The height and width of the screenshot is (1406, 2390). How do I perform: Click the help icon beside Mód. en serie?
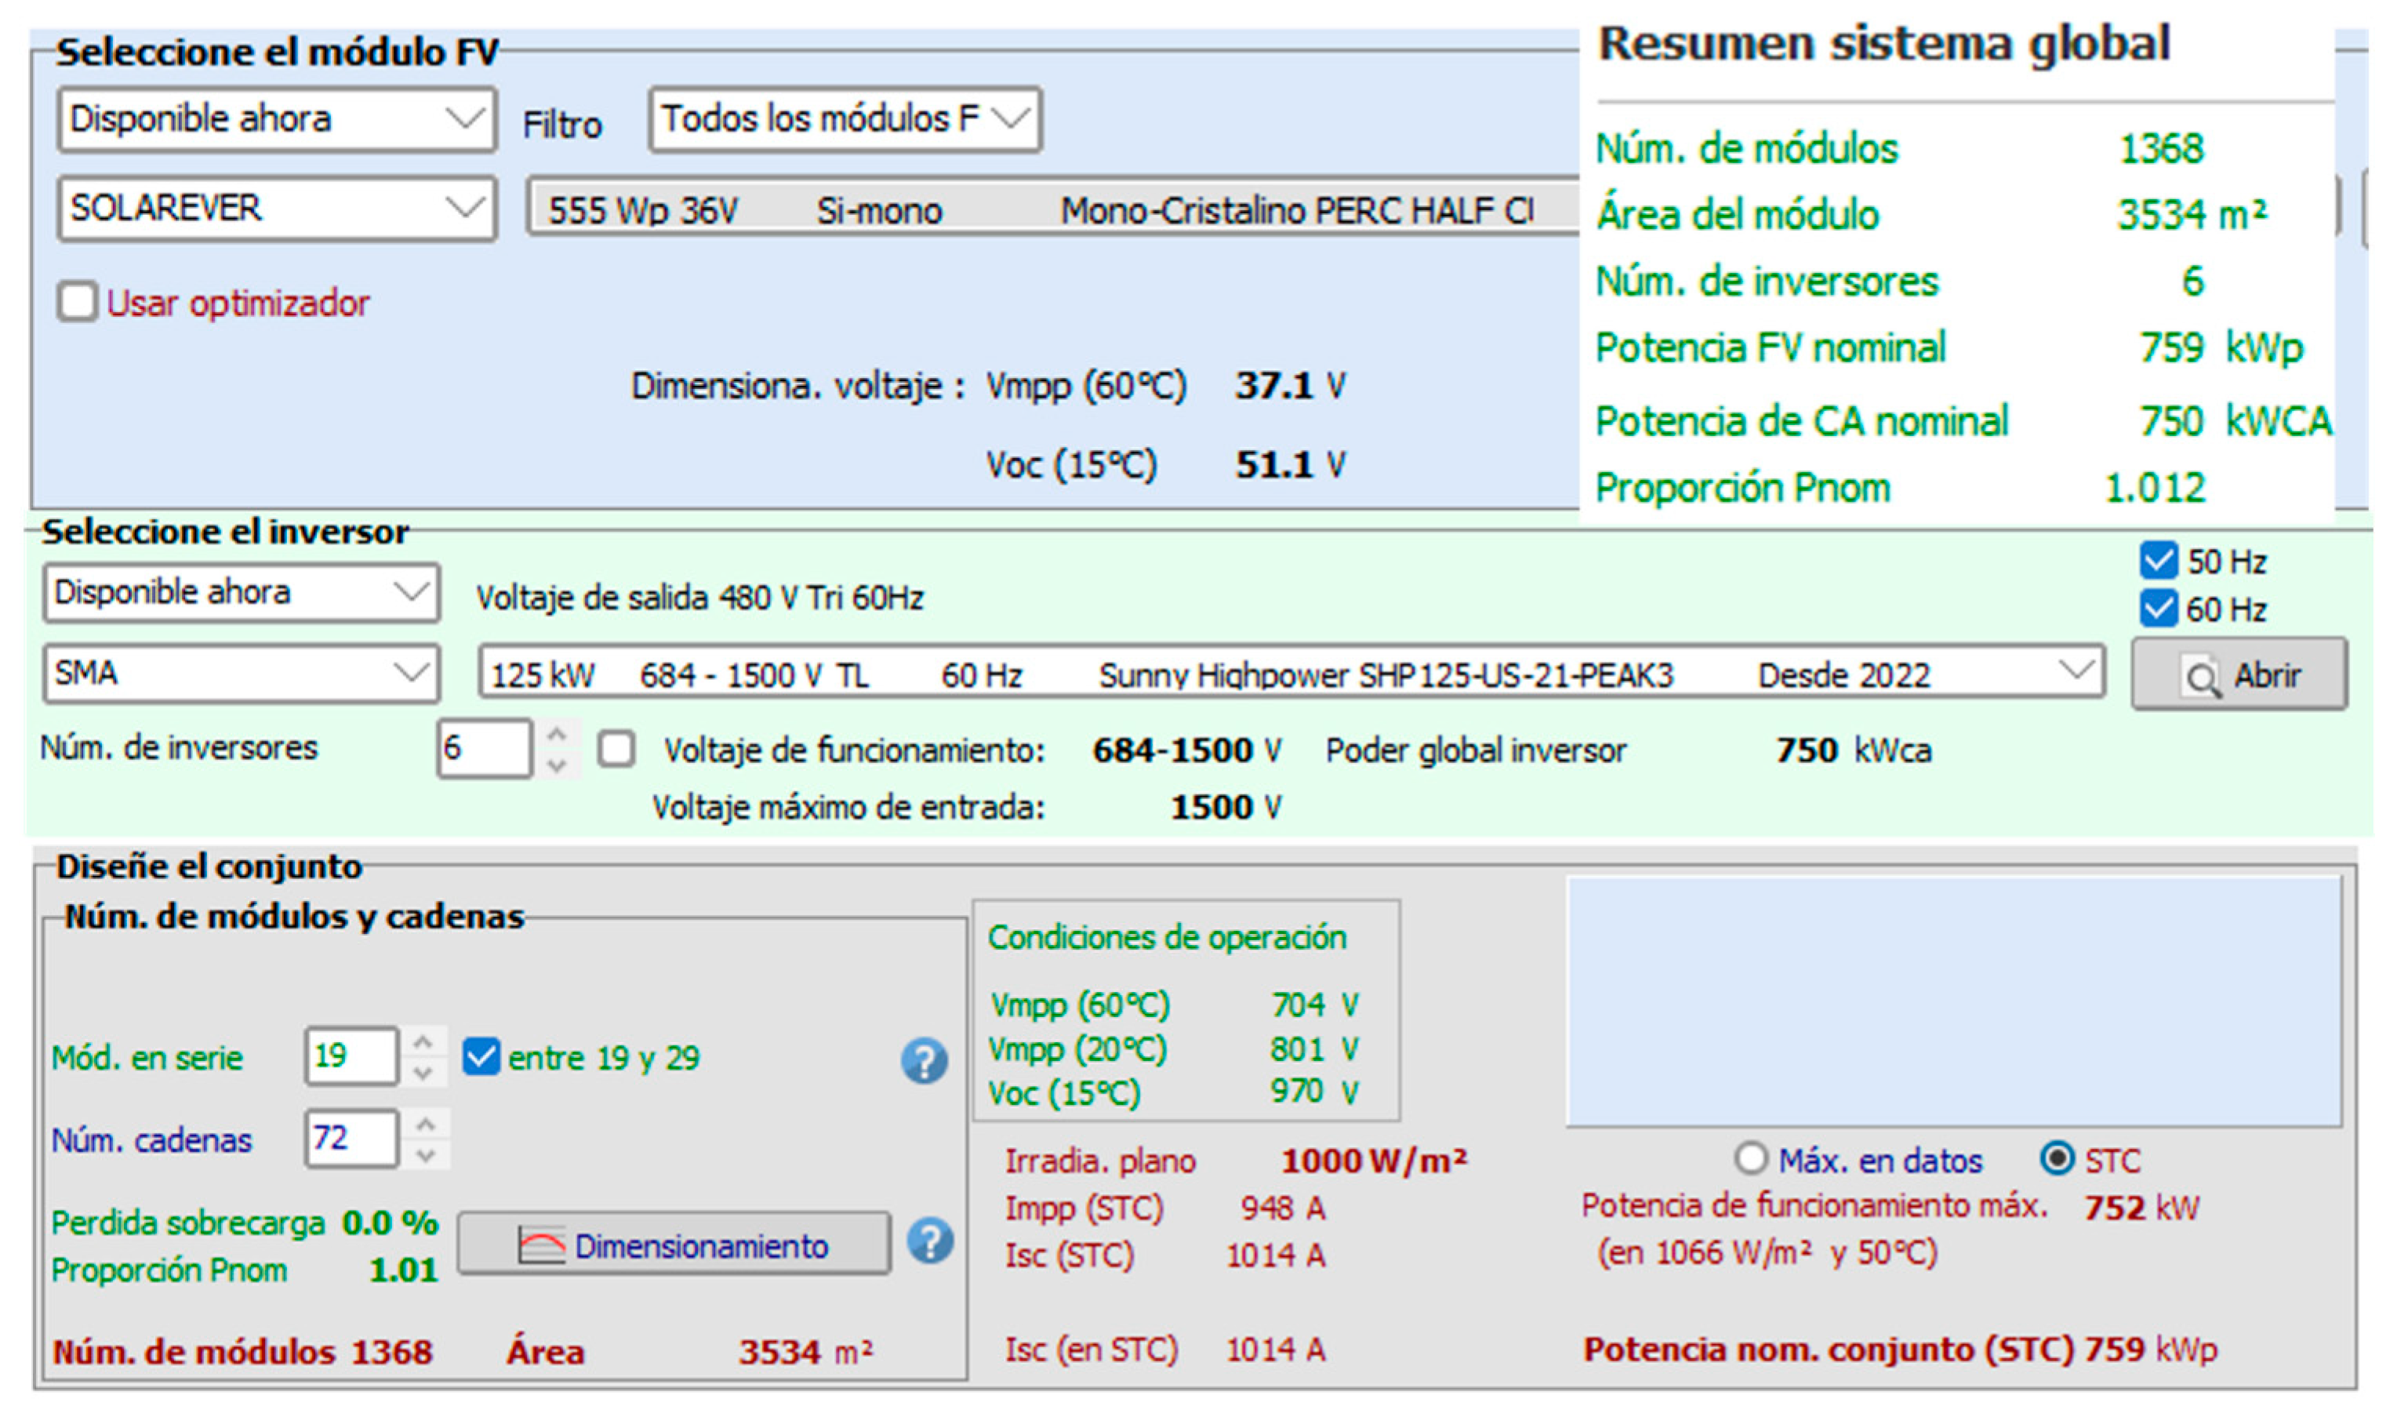coord(924,1061)
